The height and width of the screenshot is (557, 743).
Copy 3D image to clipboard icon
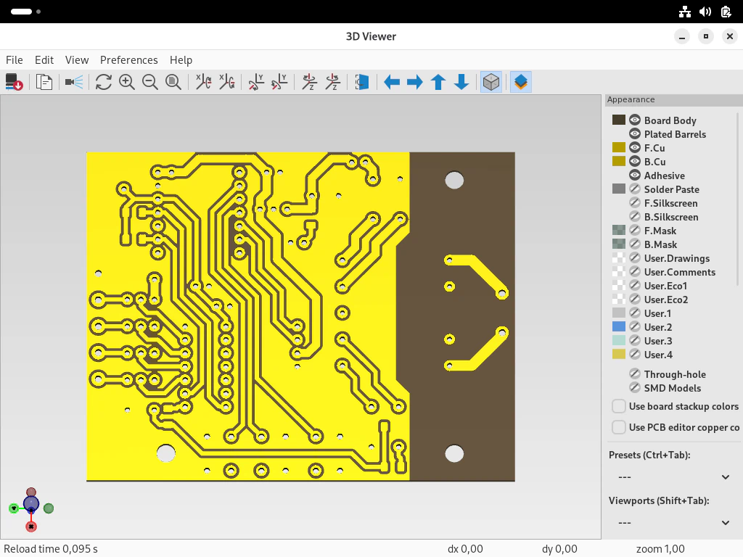tap(44, 82)
